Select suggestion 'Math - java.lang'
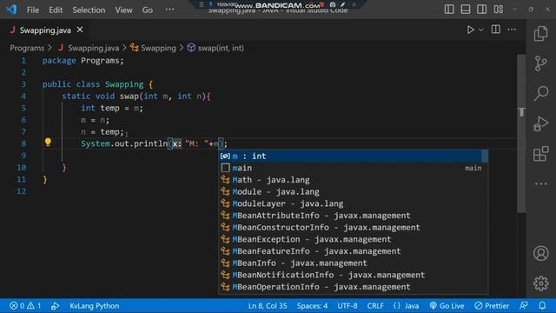Screen dimensions: 556x313 pyautogui.click(x=354, y=180)
